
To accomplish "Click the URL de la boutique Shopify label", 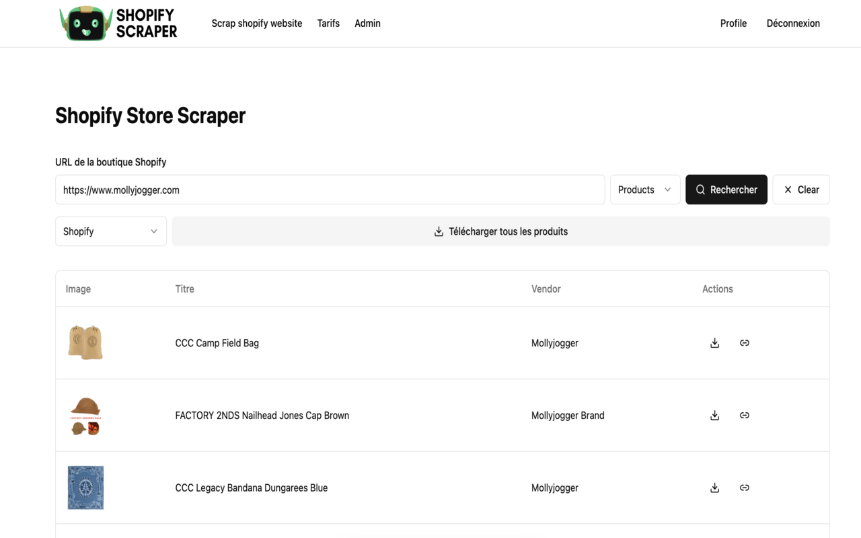I will coord(111,162).
